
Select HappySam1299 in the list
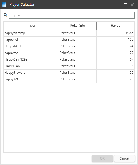[x=69, y=59]
